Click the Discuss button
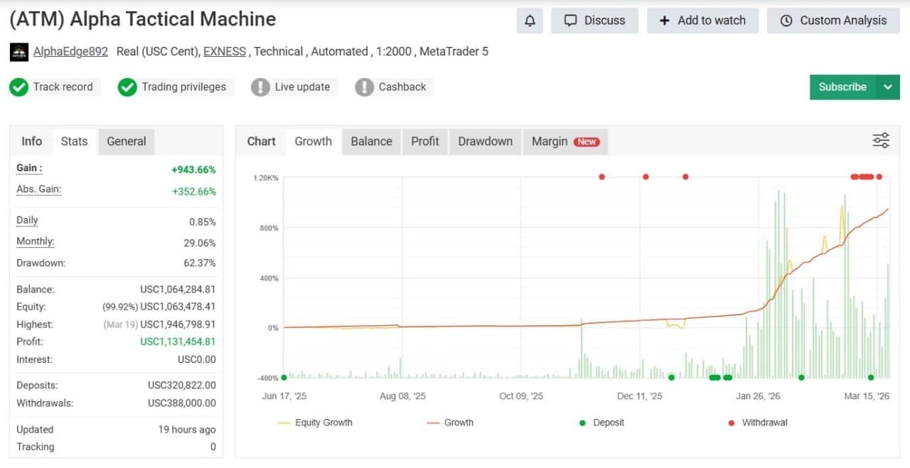This screenshot has height=468, width=910. 594,21
